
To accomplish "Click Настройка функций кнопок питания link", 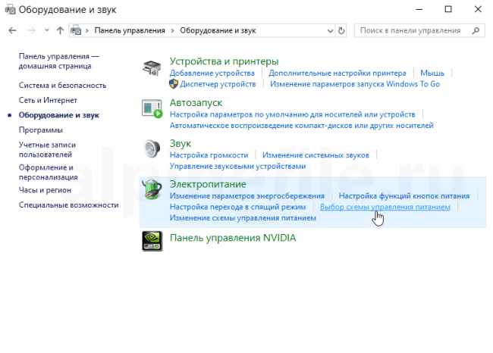I will tap(404, 195).
